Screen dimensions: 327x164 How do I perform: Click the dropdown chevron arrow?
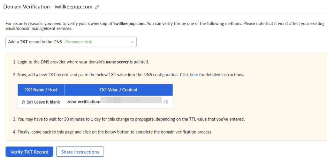pos(133,42)
